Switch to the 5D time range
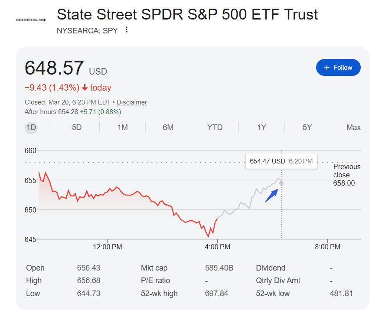This screenshot has width=372, height=310. [77, 127]
